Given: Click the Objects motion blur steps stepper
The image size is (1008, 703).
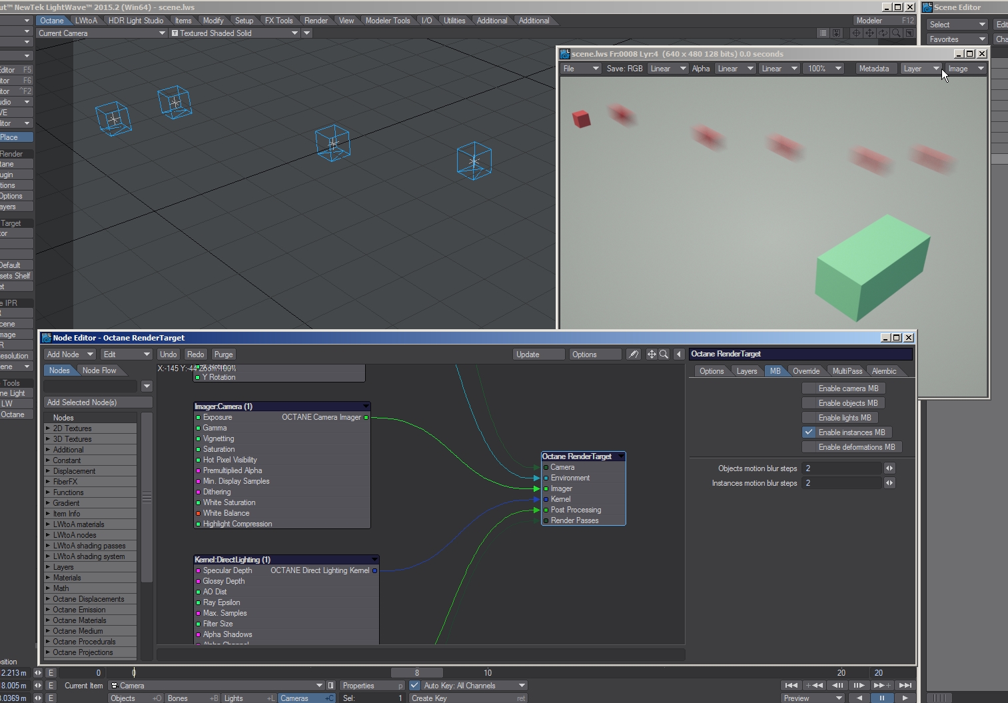Looking at the screenshot, I should (889, 468).
